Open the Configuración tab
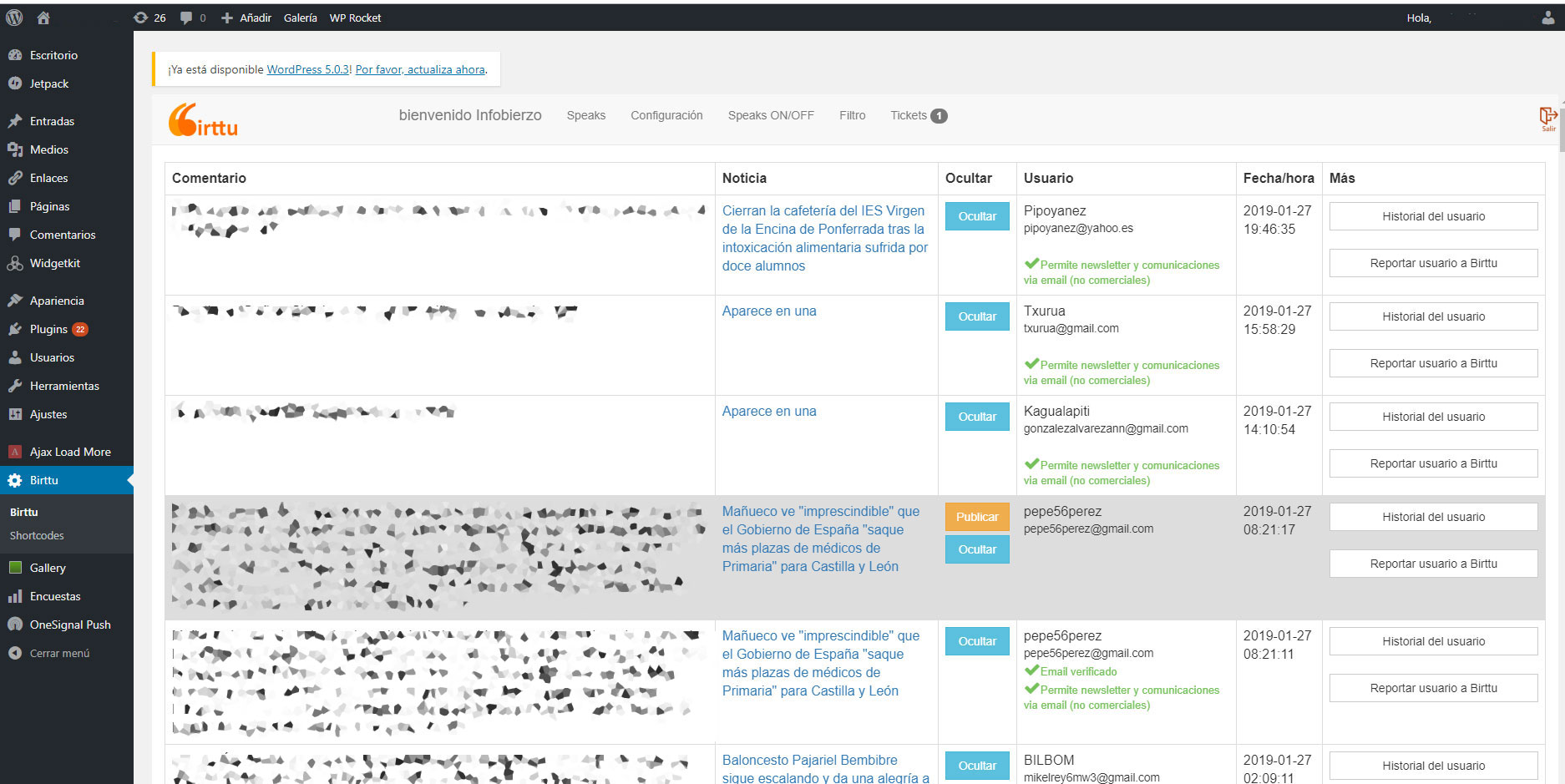 point(666,115)
